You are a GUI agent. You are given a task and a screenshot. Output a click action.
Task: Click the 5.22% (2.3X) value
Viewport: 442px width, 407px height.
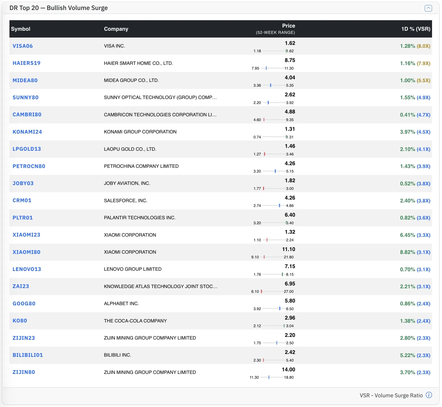415,355
